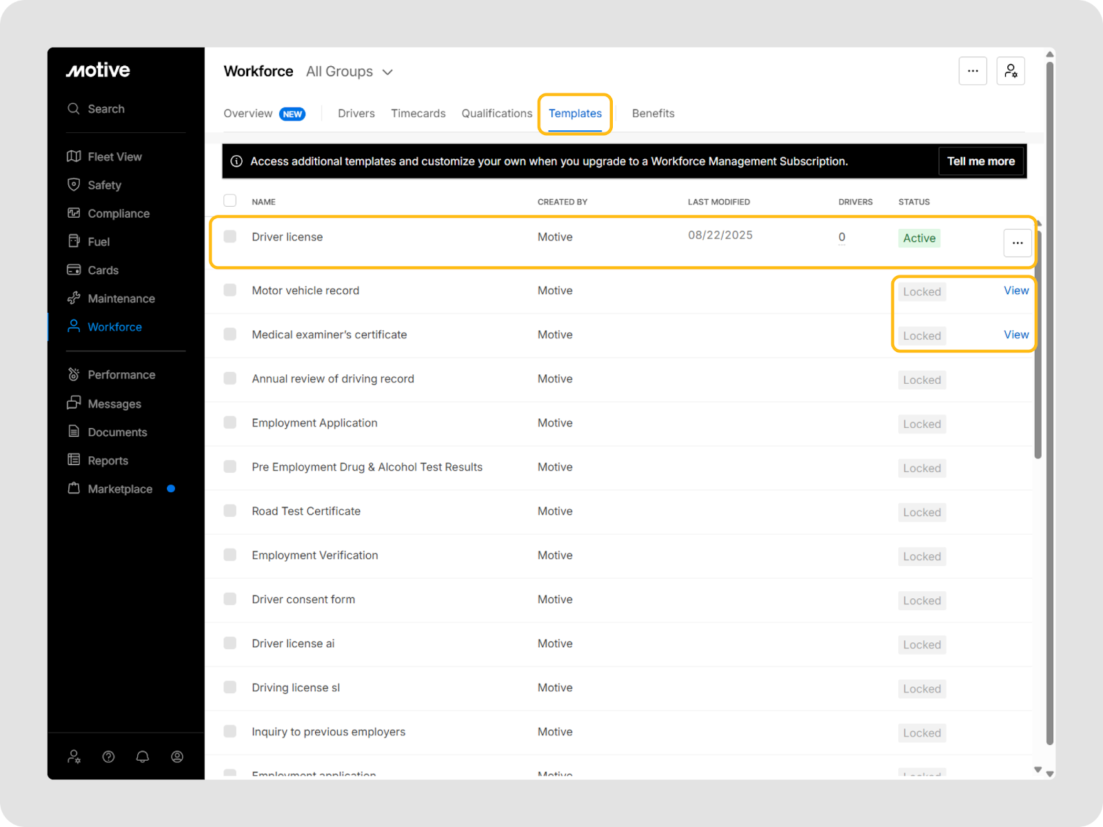Click the Fuel pump icon
The width and height of the screenshot is (1103, 827).
(x=74, y=241)
